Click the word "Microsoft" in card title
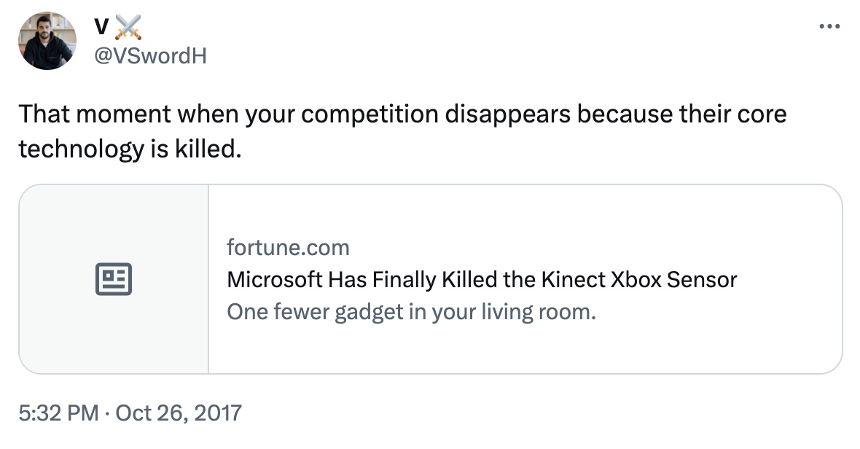The width and height of the screenshot is (860, 449). coord(274,279)
